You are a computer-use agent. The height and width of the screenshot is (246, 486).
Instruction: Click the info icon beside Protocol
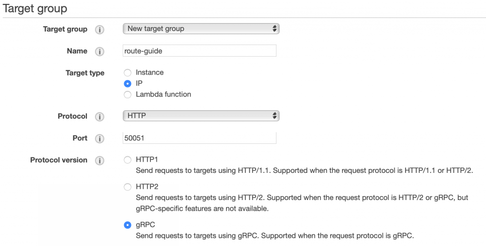pos(100,117)
